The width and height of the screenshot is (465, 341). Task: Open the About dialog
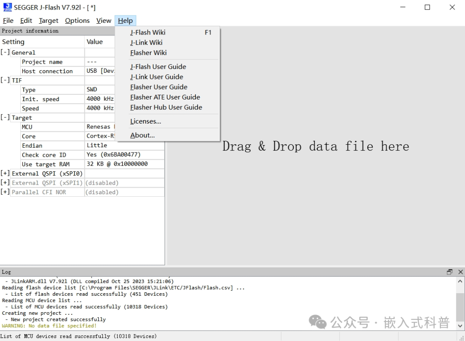pyautogui.click(x=167, y=135)
